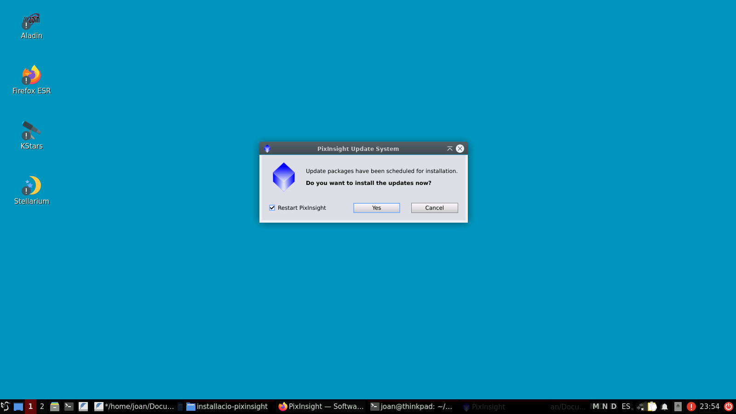Open the file manager launcher in the taskbar
This screenshot has width=736, height=414.
(55, 407)
